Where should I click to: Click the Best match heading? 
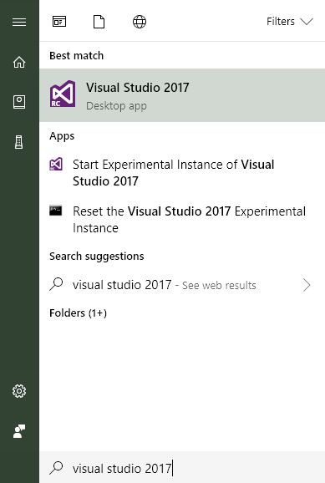tap(76, 56)
